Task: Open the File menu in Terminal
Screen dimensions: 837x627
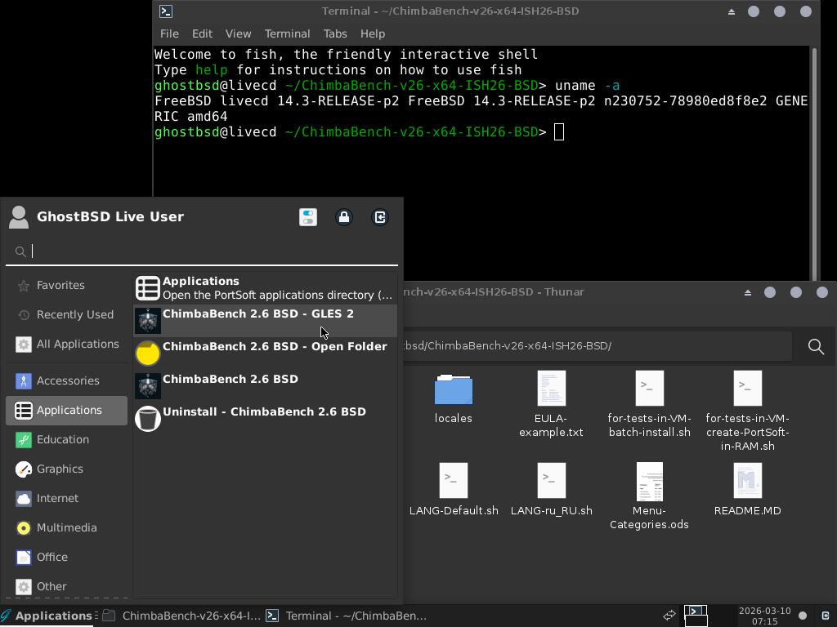Action: [x=169, y=33]
